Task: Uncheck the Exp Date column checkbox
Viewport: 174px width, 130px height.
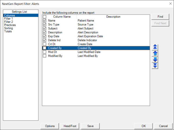Action: coord(44,36)
